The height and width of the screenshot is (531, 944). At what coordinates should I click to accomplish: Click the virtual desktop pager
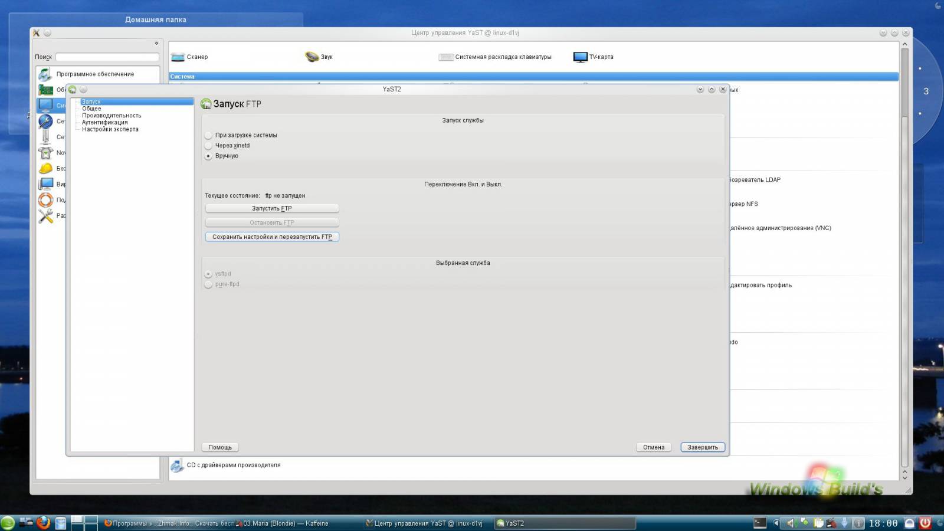click(x=84, y=523)
